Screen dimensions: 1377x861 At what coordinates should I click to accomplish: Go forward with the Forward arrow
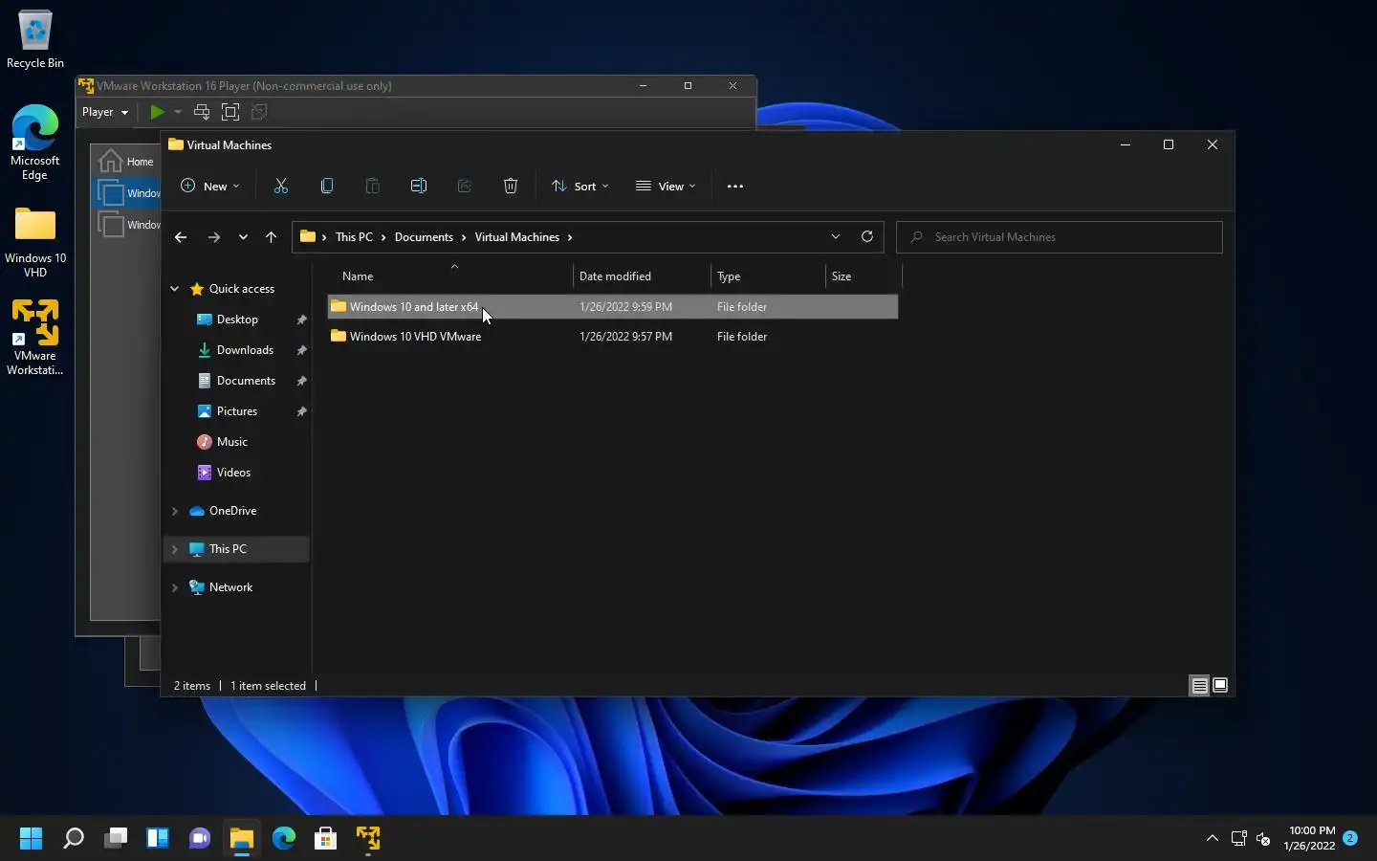click(x=214, y=237)
